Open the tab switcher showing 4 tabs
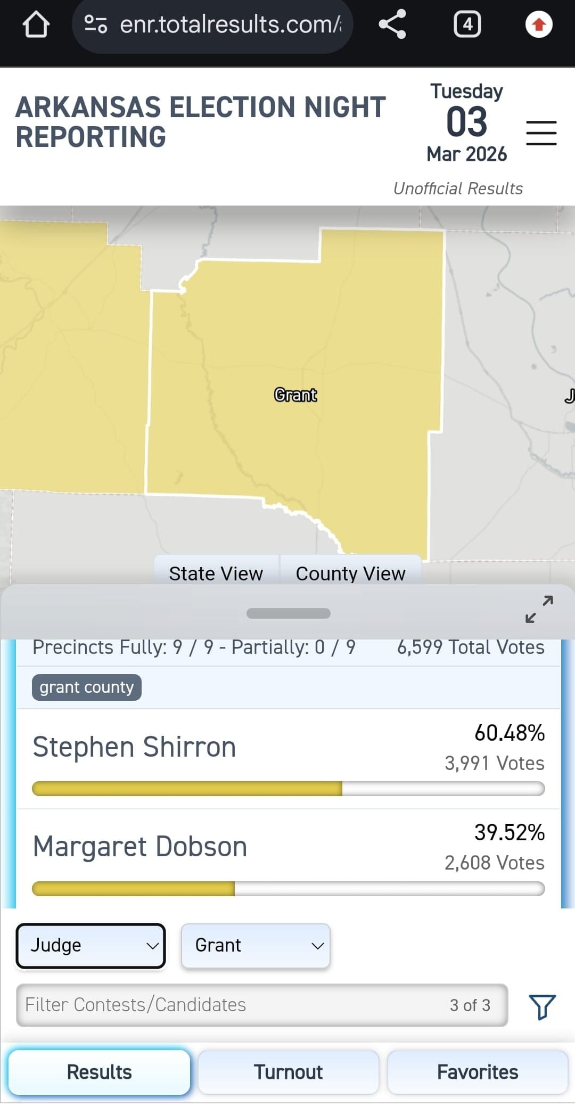 click(x=467, y=24)
